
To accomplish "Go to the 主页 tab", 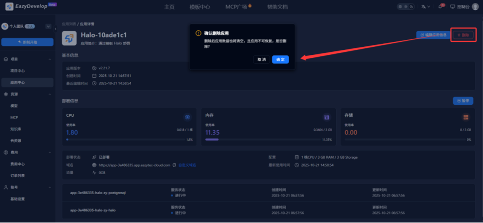I will click(169, 7).
